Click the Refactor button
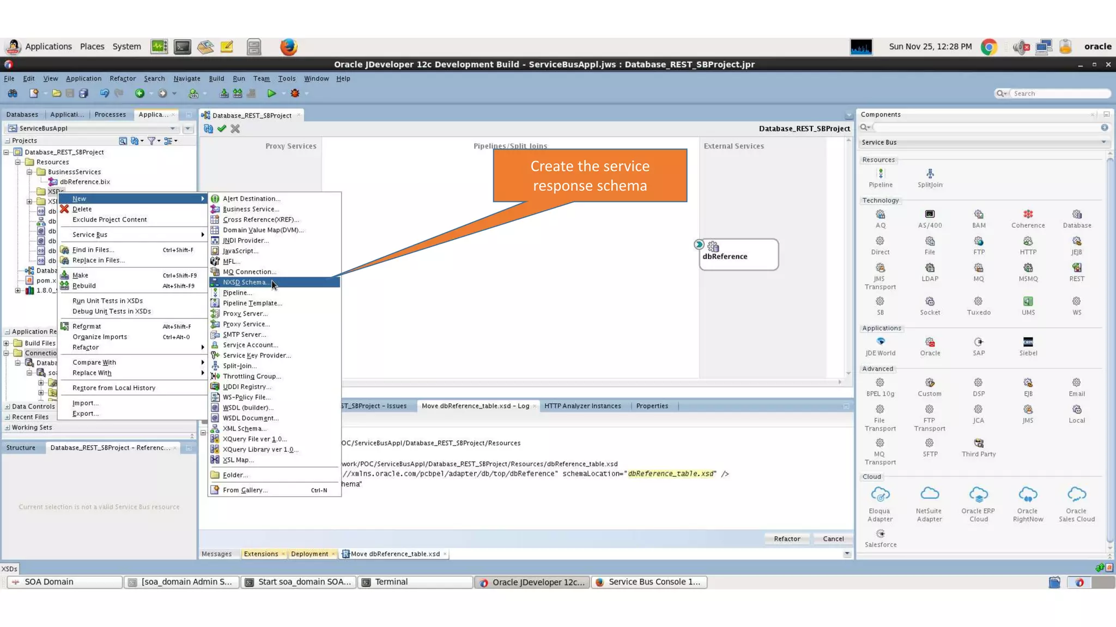 coord(787,539)
